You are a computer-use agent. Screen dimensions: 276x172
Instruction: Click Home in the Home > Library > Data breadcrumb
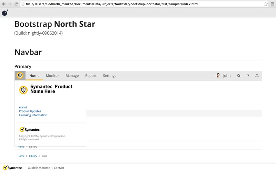[x=21, y=156]
